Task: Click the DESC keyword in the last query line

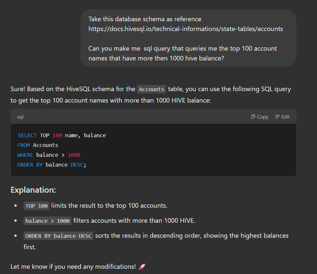Action: click(x=77, y=165)
